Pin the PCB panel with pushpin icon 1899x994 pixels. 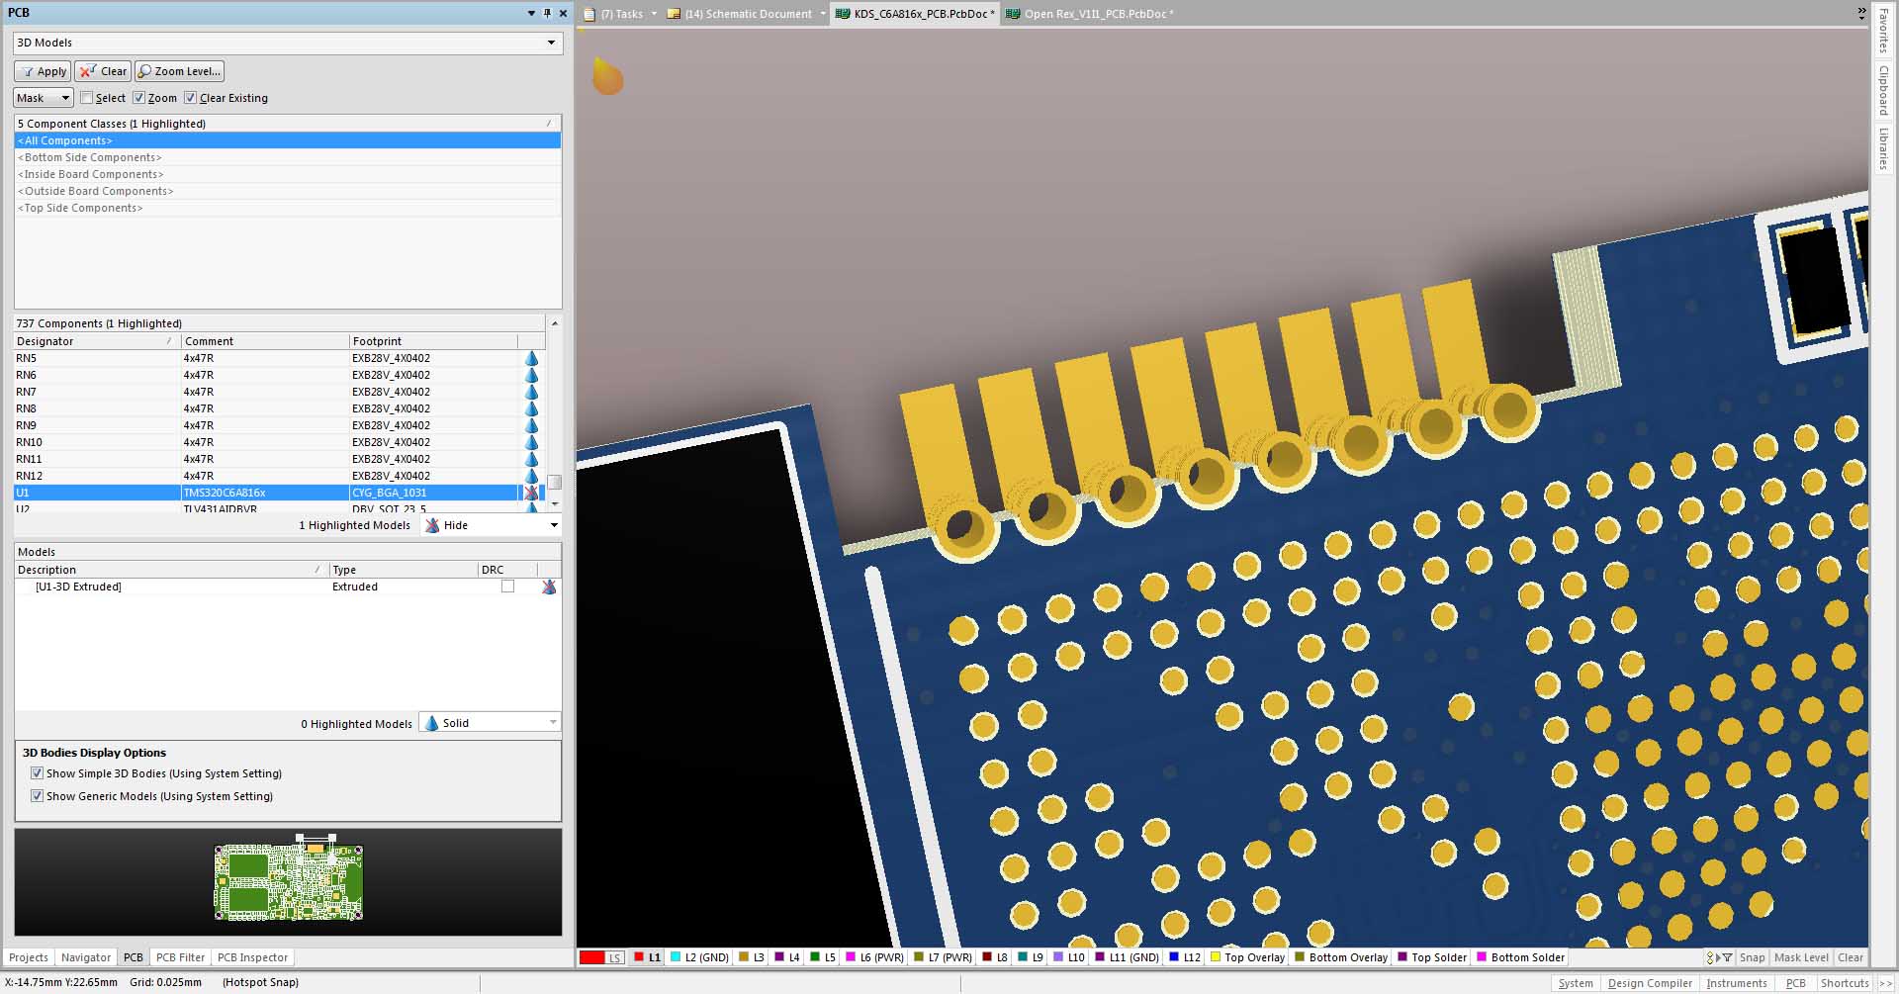pos(547,13)
